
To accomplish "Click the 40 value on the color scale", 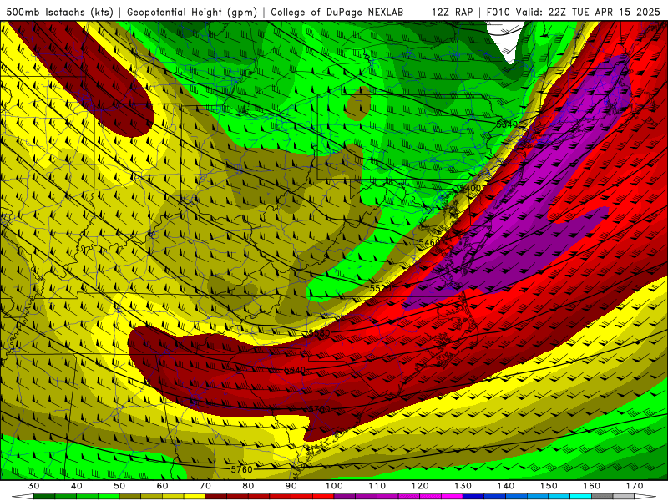I will point(76,486).
